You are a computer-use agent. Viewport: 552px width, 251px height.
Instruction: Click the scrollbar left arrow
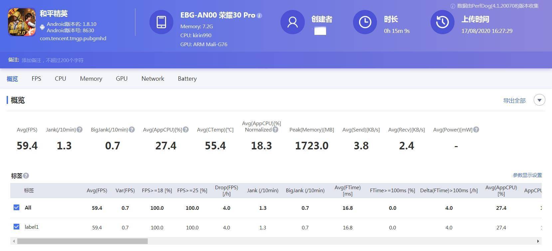coord(14,241)
